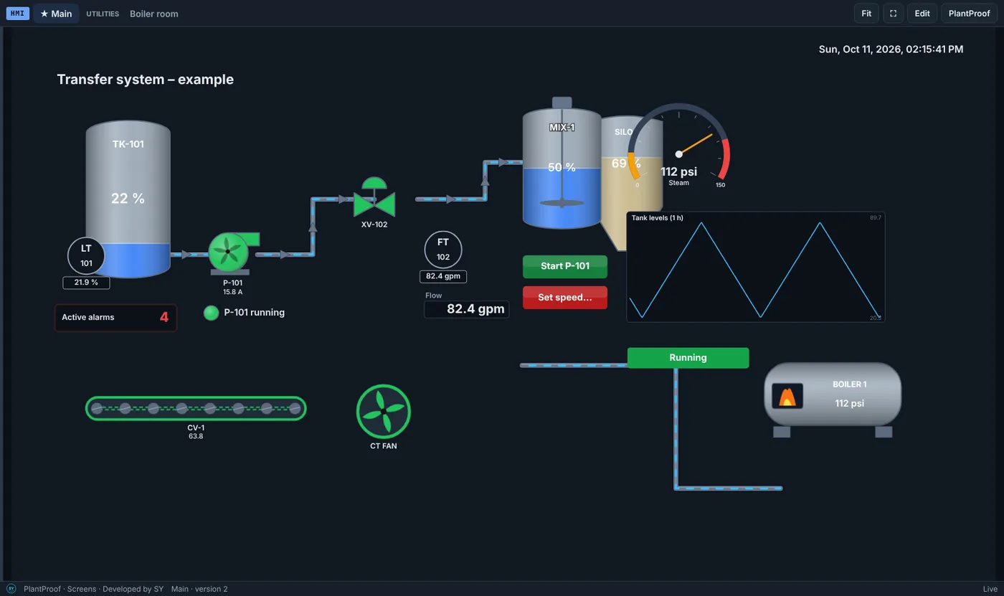Screen dimensions: 1004x596
Task: Click the Flow 82.4 gpm readout field
Action: click(467, 309)
